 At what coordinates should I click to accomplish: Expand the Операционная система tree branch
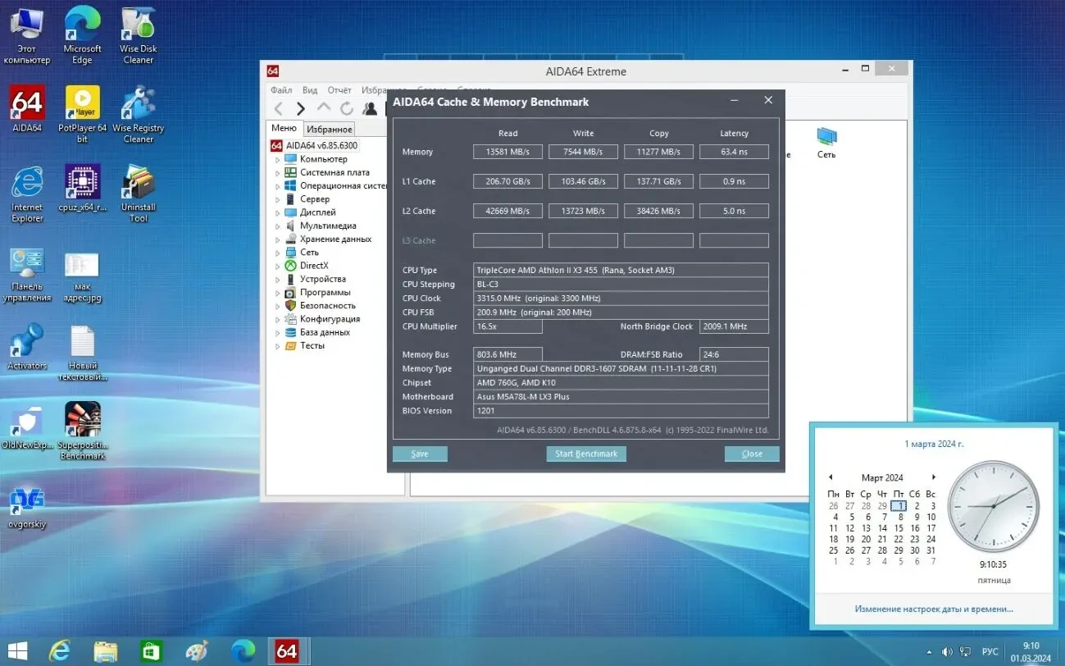pyautogui.click(x=279, y=185)
